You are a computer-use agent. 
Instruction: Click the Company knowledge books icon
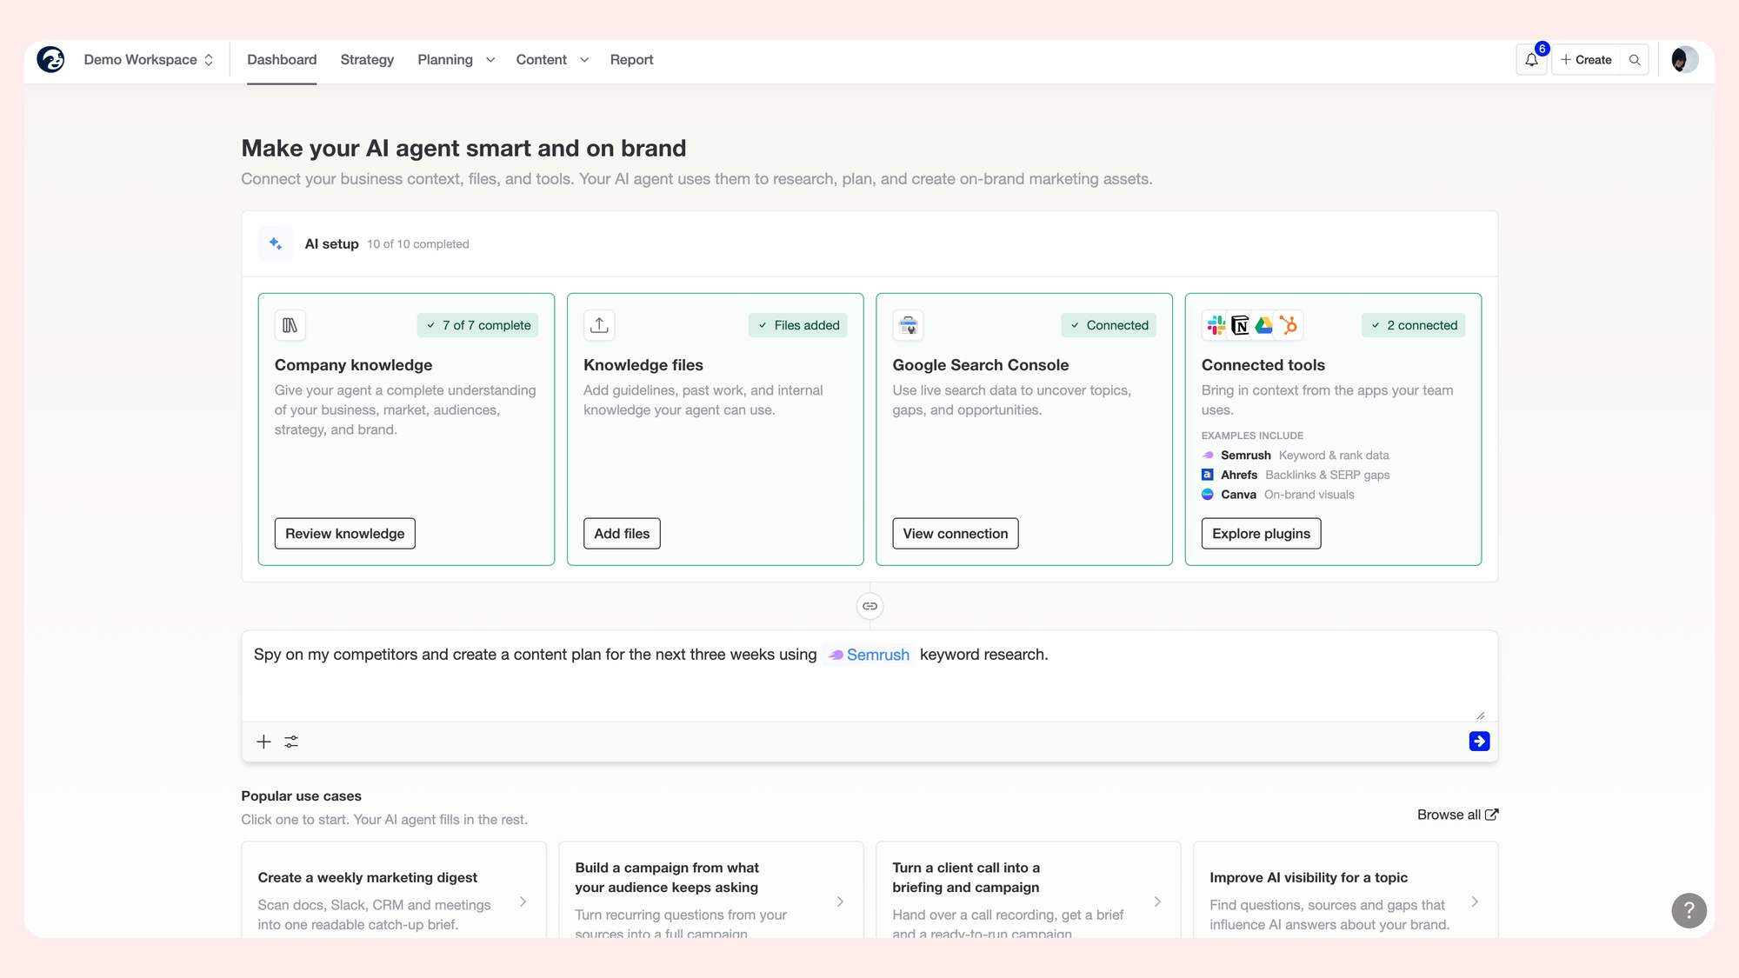(290, 325)
